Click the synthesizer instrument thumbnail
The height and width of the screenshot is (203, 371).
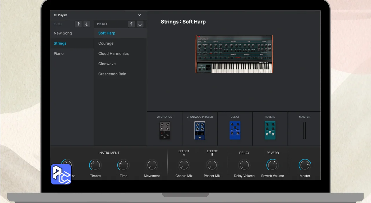[x=234, y=54]
